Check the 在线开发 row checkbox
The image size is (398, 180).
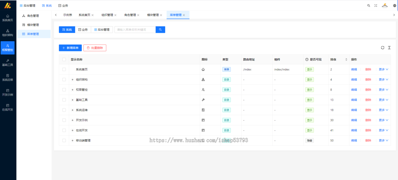tap(64, 130)
